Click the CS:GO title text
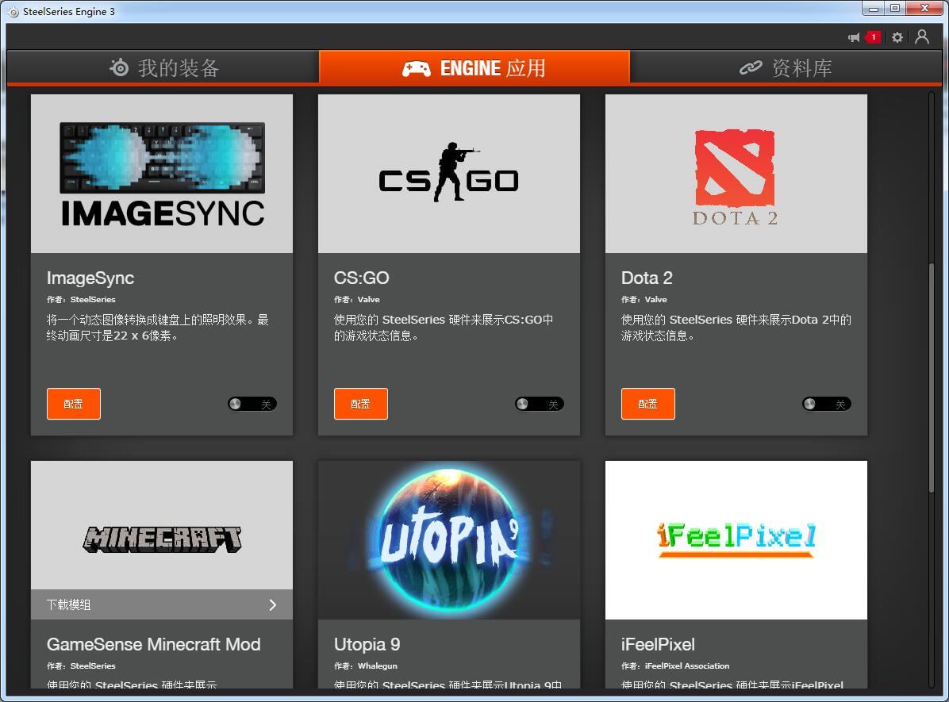Image resolution: width=949 pixels, height=702 pixels. (361, 278)
